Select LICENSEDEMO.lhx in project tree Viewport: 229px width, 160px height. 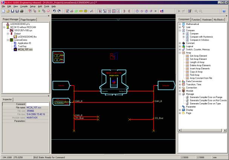tap(27, 37)
